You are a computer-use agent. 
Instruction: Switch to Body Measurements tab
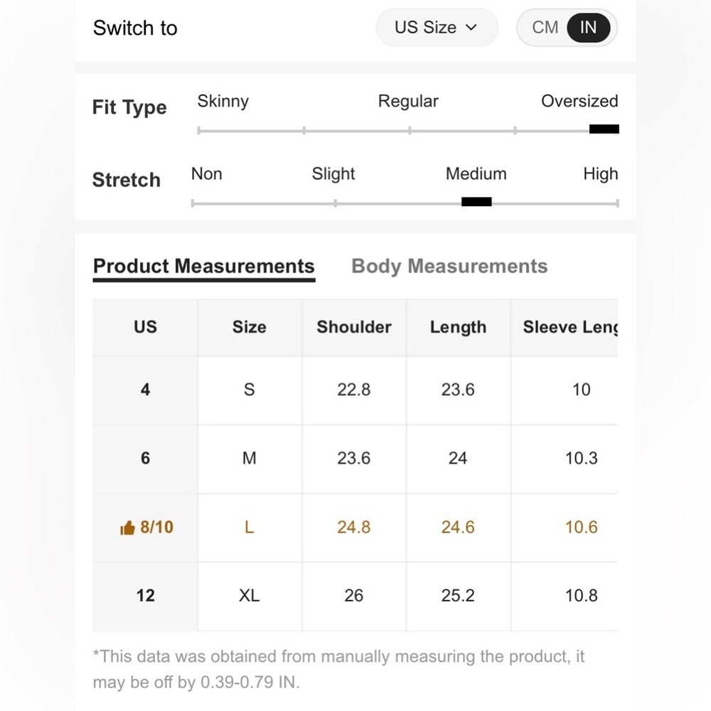click(449, 266)
